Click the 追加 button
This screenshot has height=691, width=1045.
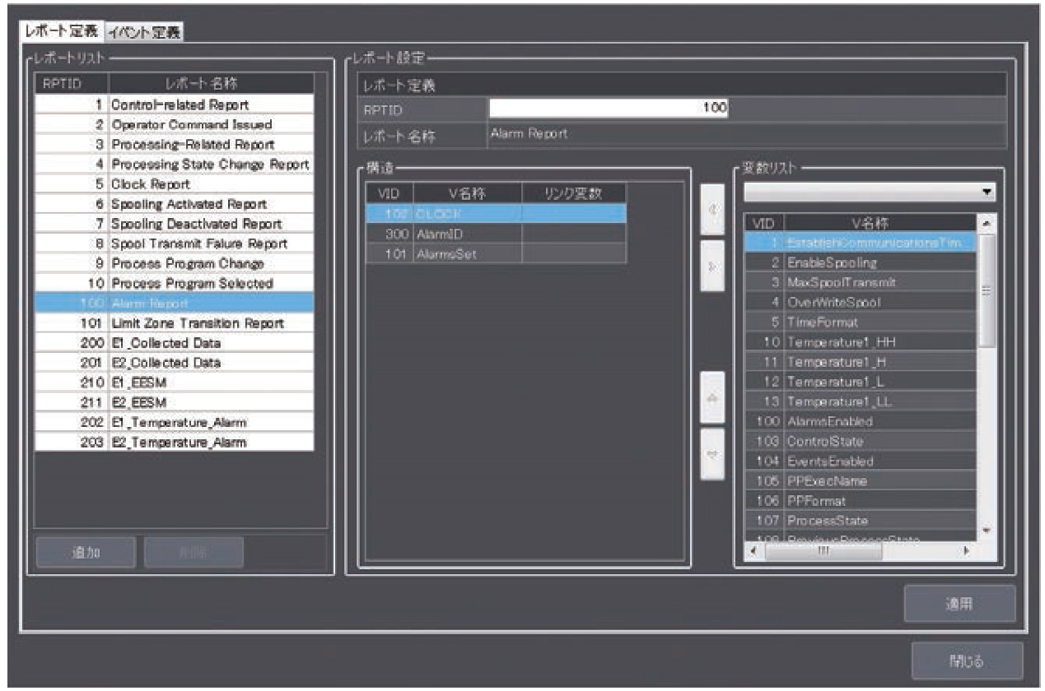pyautogui.click(x=86, y=553)
